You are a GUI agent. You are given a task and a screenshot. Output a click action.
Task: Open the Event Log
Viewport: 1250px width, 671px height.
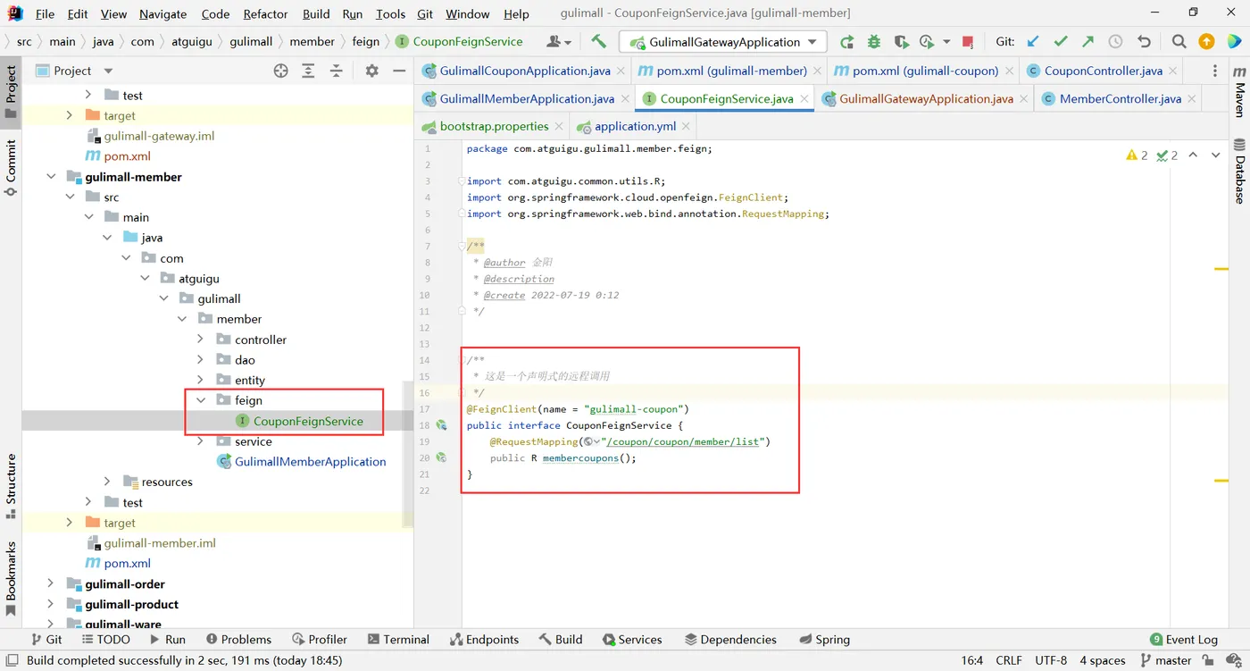pos(1184,639)
